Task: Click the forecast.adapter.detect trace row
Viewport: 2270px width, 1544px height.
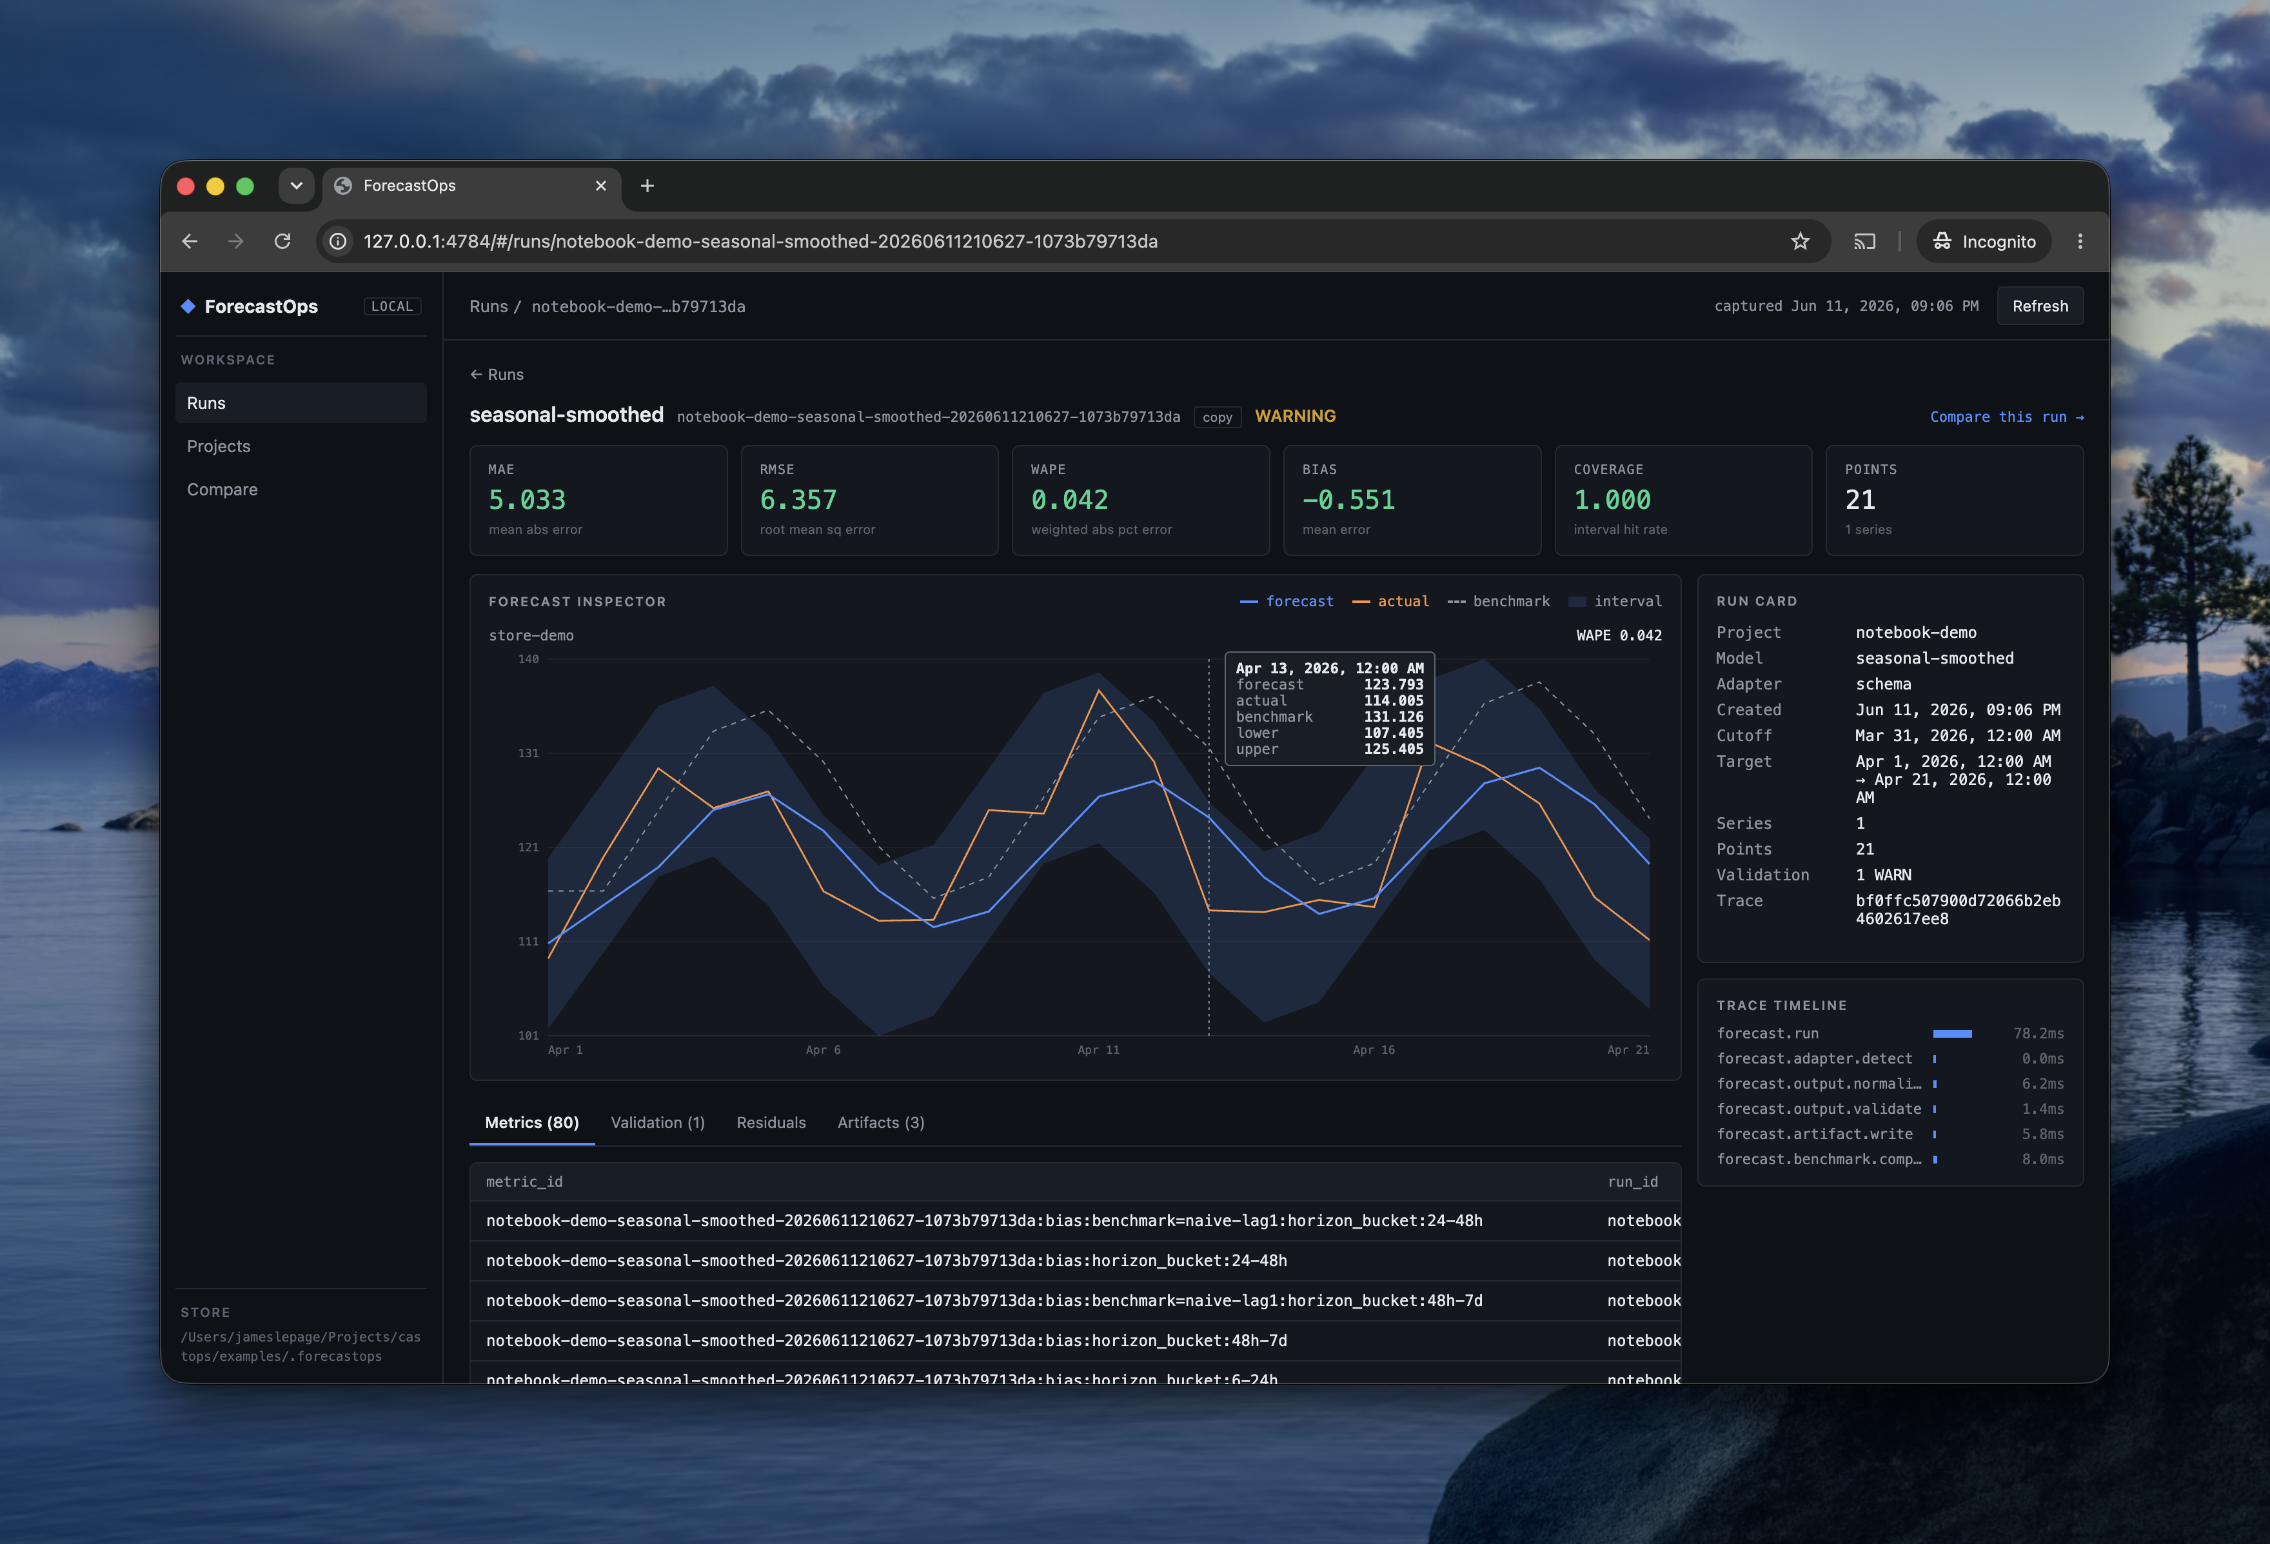Action: [x=1890, y=1058]
